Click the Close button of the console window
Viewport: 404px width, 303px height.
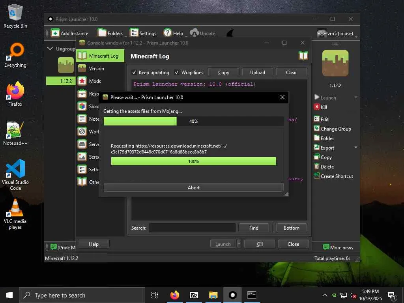pos(293,244)
